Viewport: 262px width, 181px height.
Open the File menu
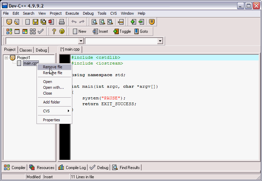[x=6, y=13]
